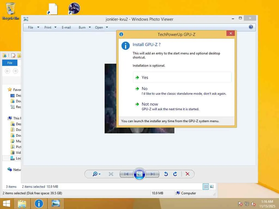Click the displayed photo in the viewer
Viewport: 279px width, 209px height.
coord(110,99)
